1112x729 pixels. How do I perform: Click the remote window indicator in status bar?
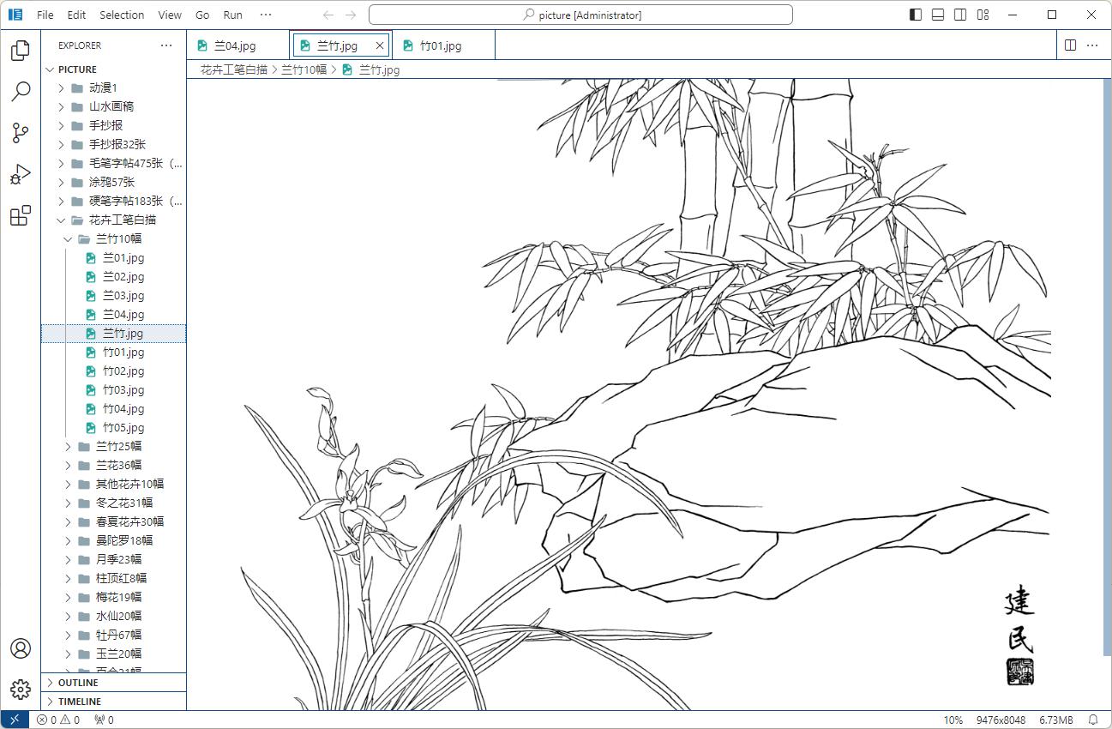click(x=14, y=720)
